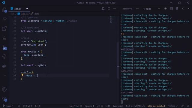This screenshot has height=108, width=192.
Task: Click feedback icon in status bar
Action: tap(182, 106)
